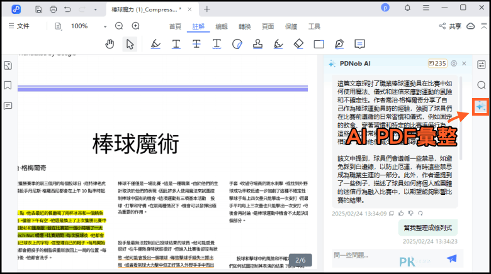Close the 棒球魔力 document tab

(x=189, y=9)
